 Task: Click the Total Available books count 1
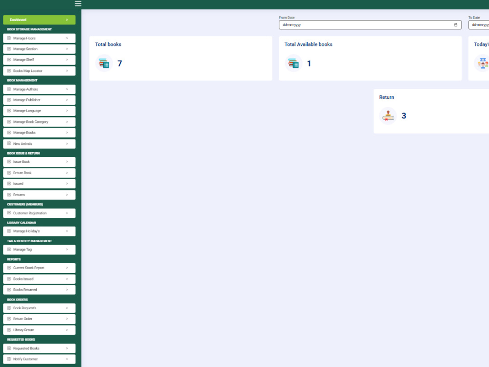(x=309, y=63)
